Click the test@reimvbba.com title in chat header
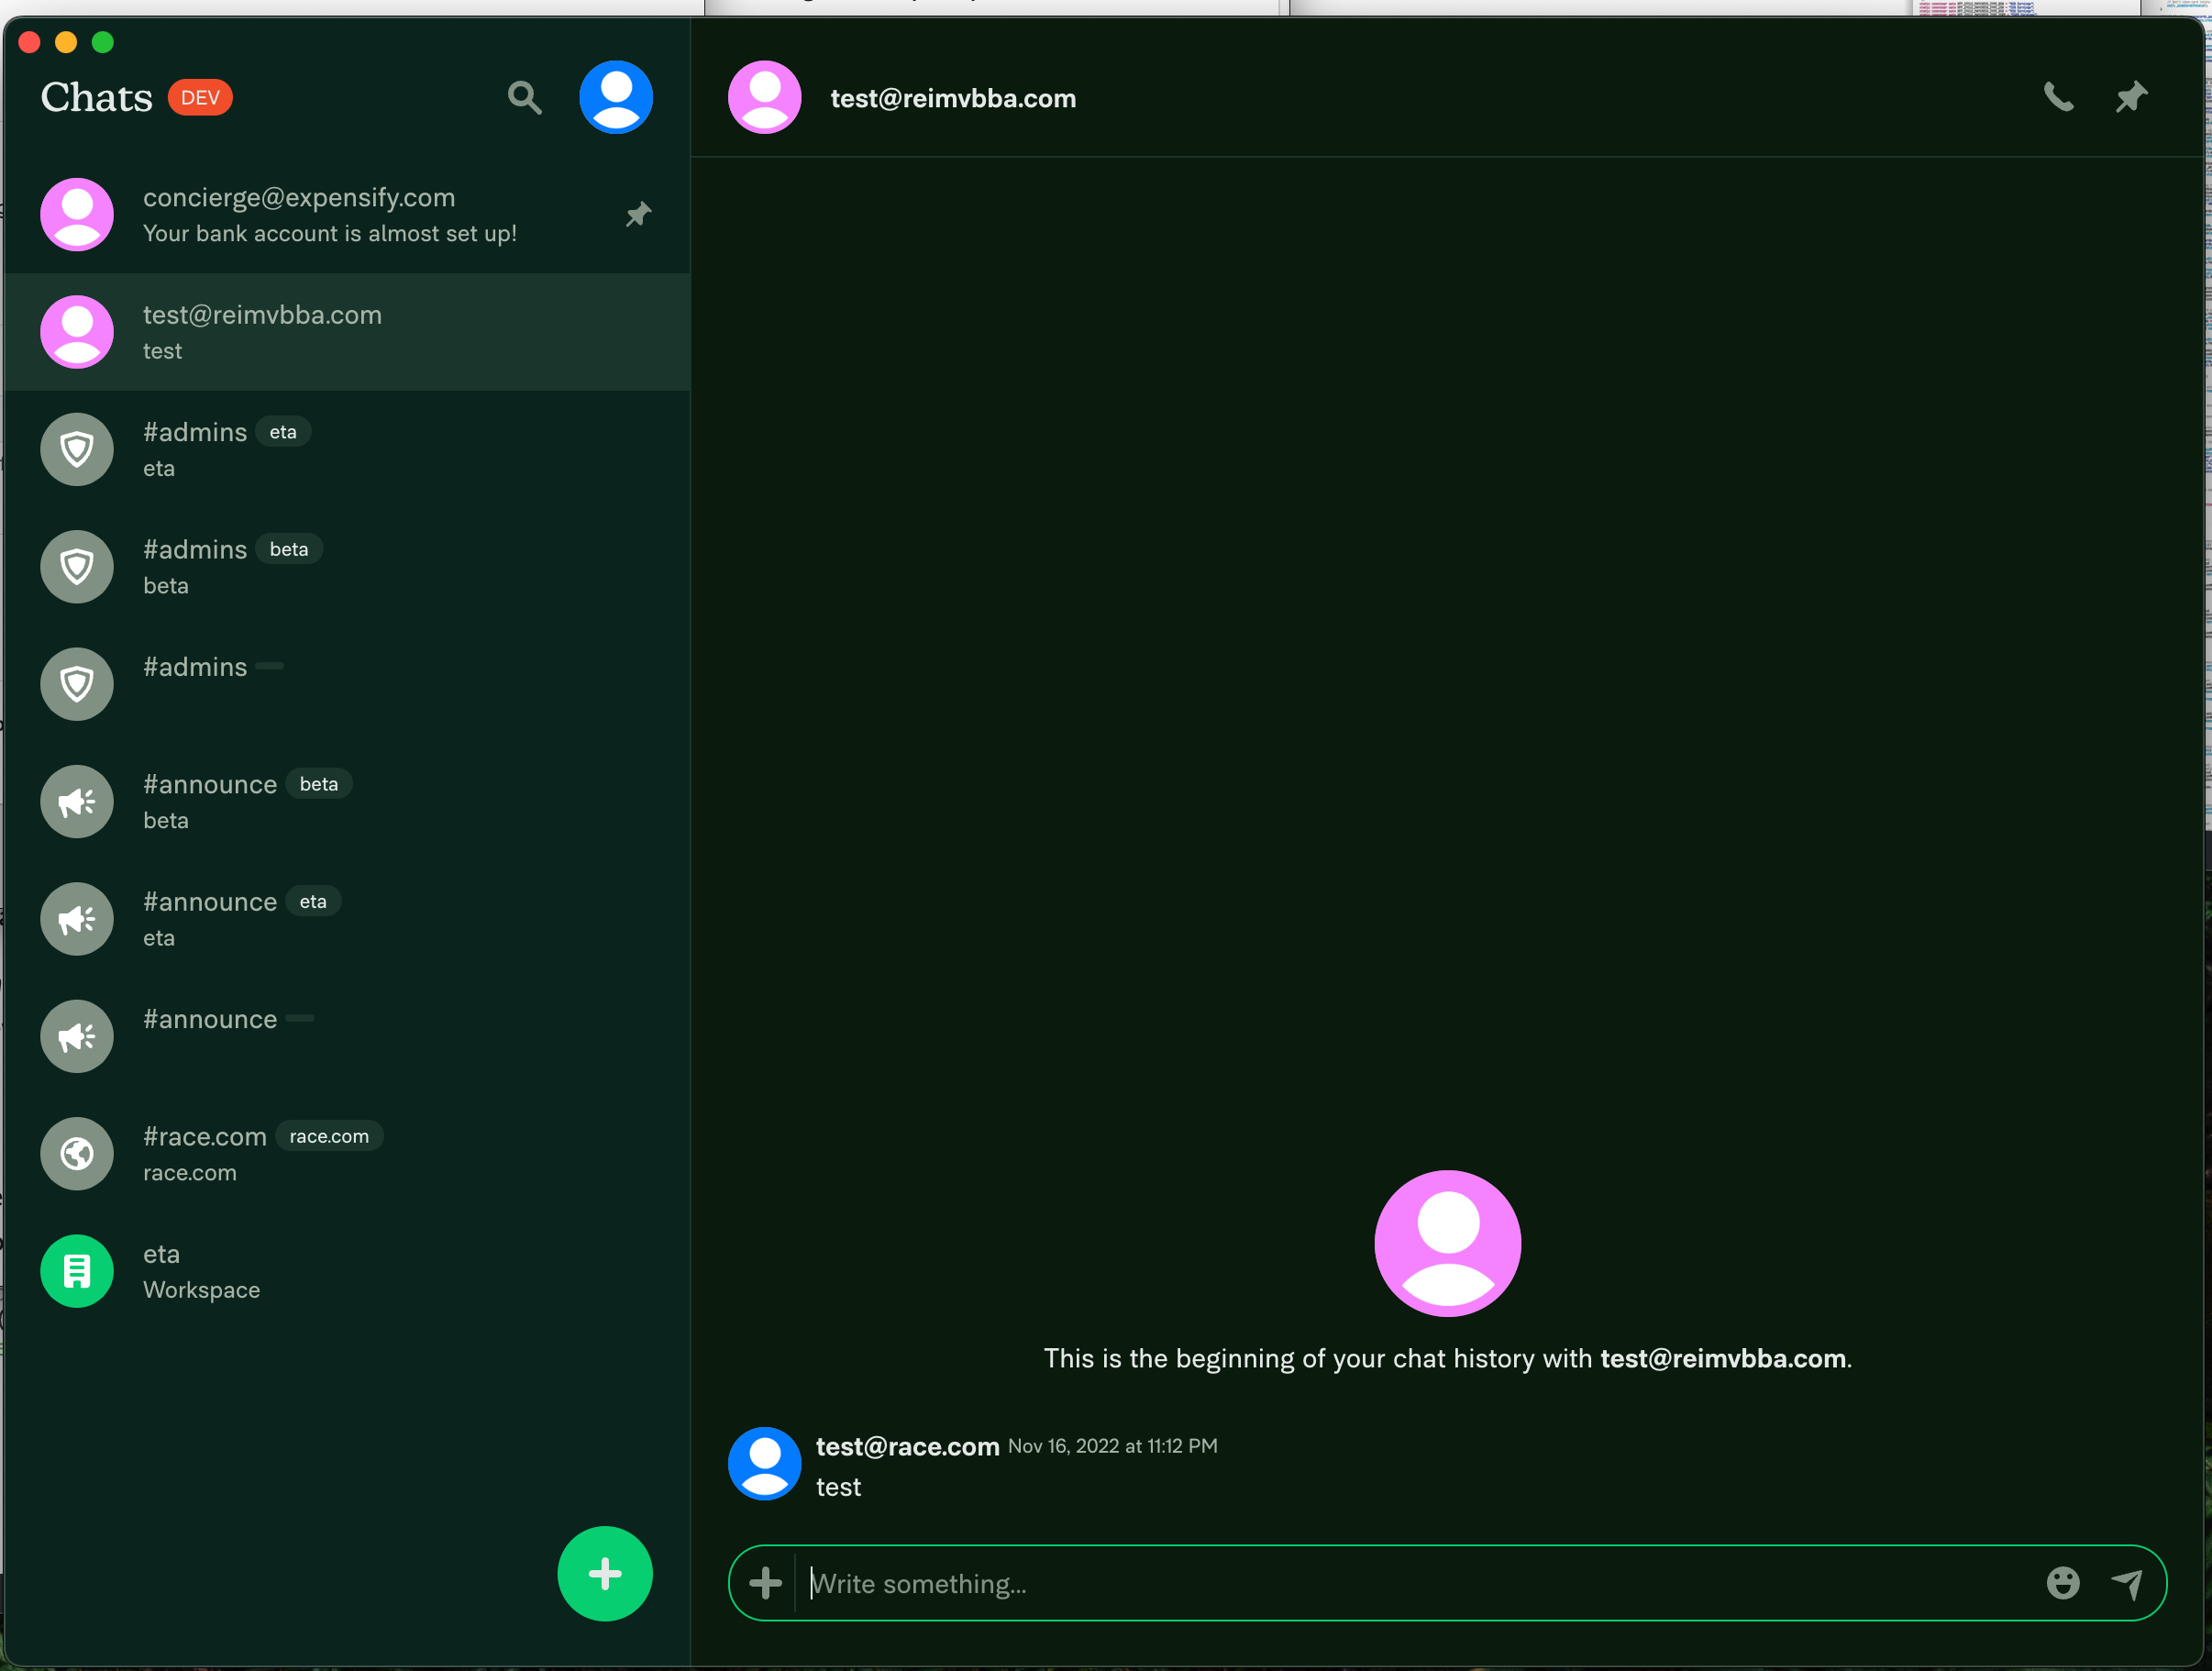 coord(953,98)
